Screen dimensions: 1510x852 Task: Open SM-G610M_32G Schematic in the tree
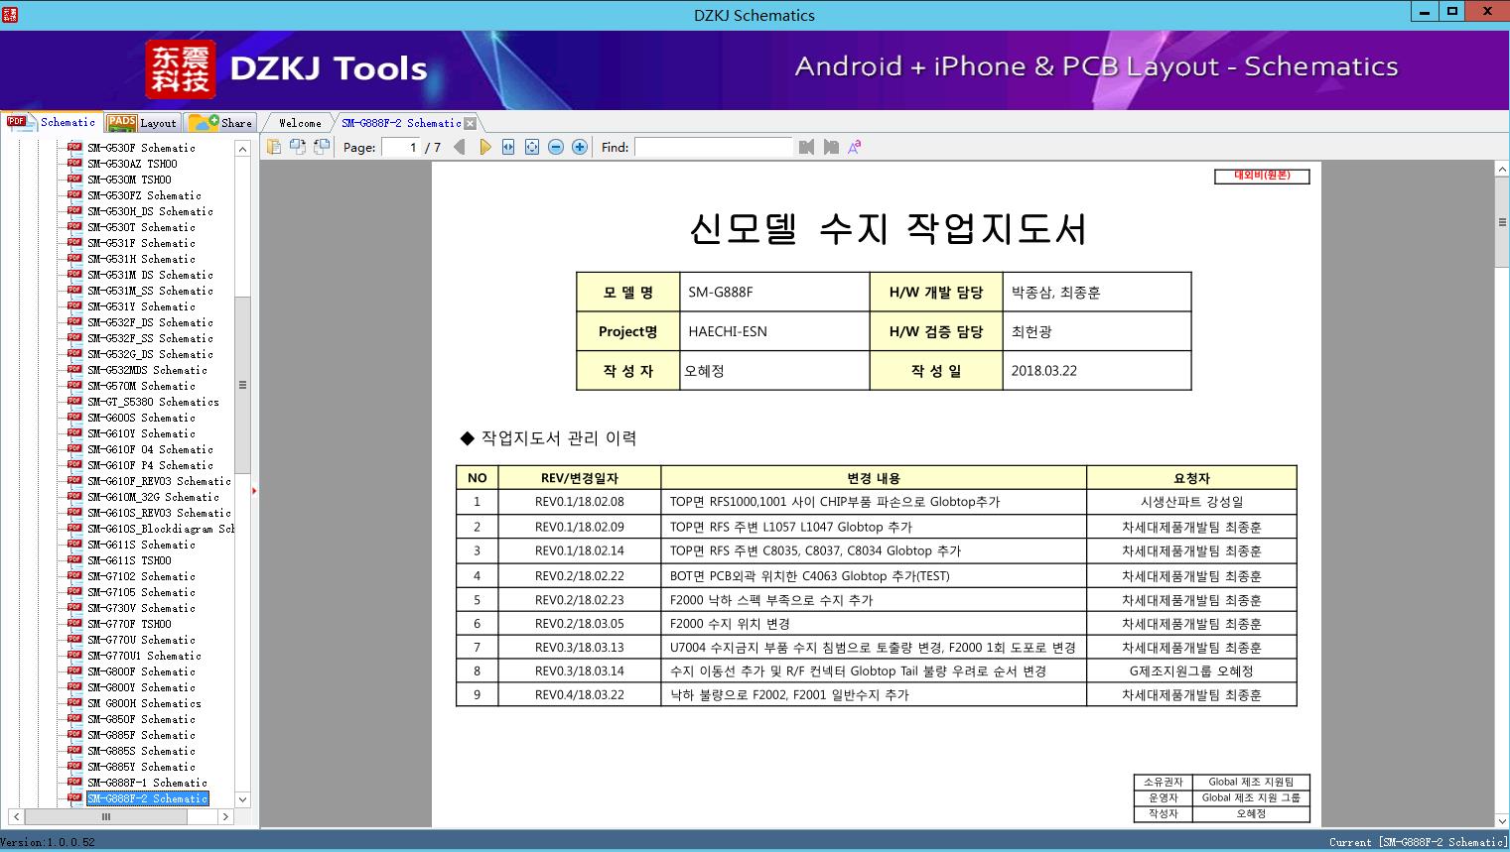click(x=153, y=497)
